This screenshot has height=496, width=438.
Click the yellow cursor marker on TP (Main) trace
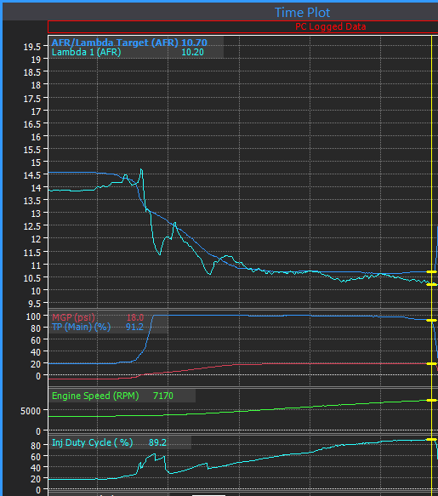pos(431,321)
